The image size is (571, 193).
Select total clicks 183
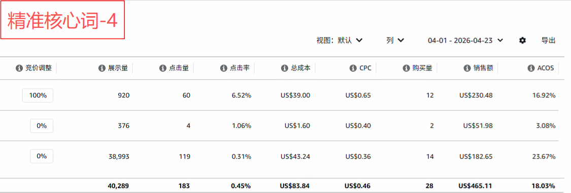[x=184, y=186]
